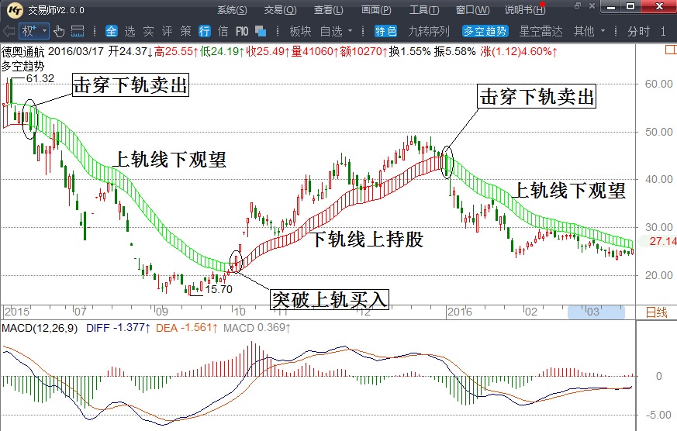Toggle the 特色 highlighted button
The image size is (677, 431).
coord(385,31)
